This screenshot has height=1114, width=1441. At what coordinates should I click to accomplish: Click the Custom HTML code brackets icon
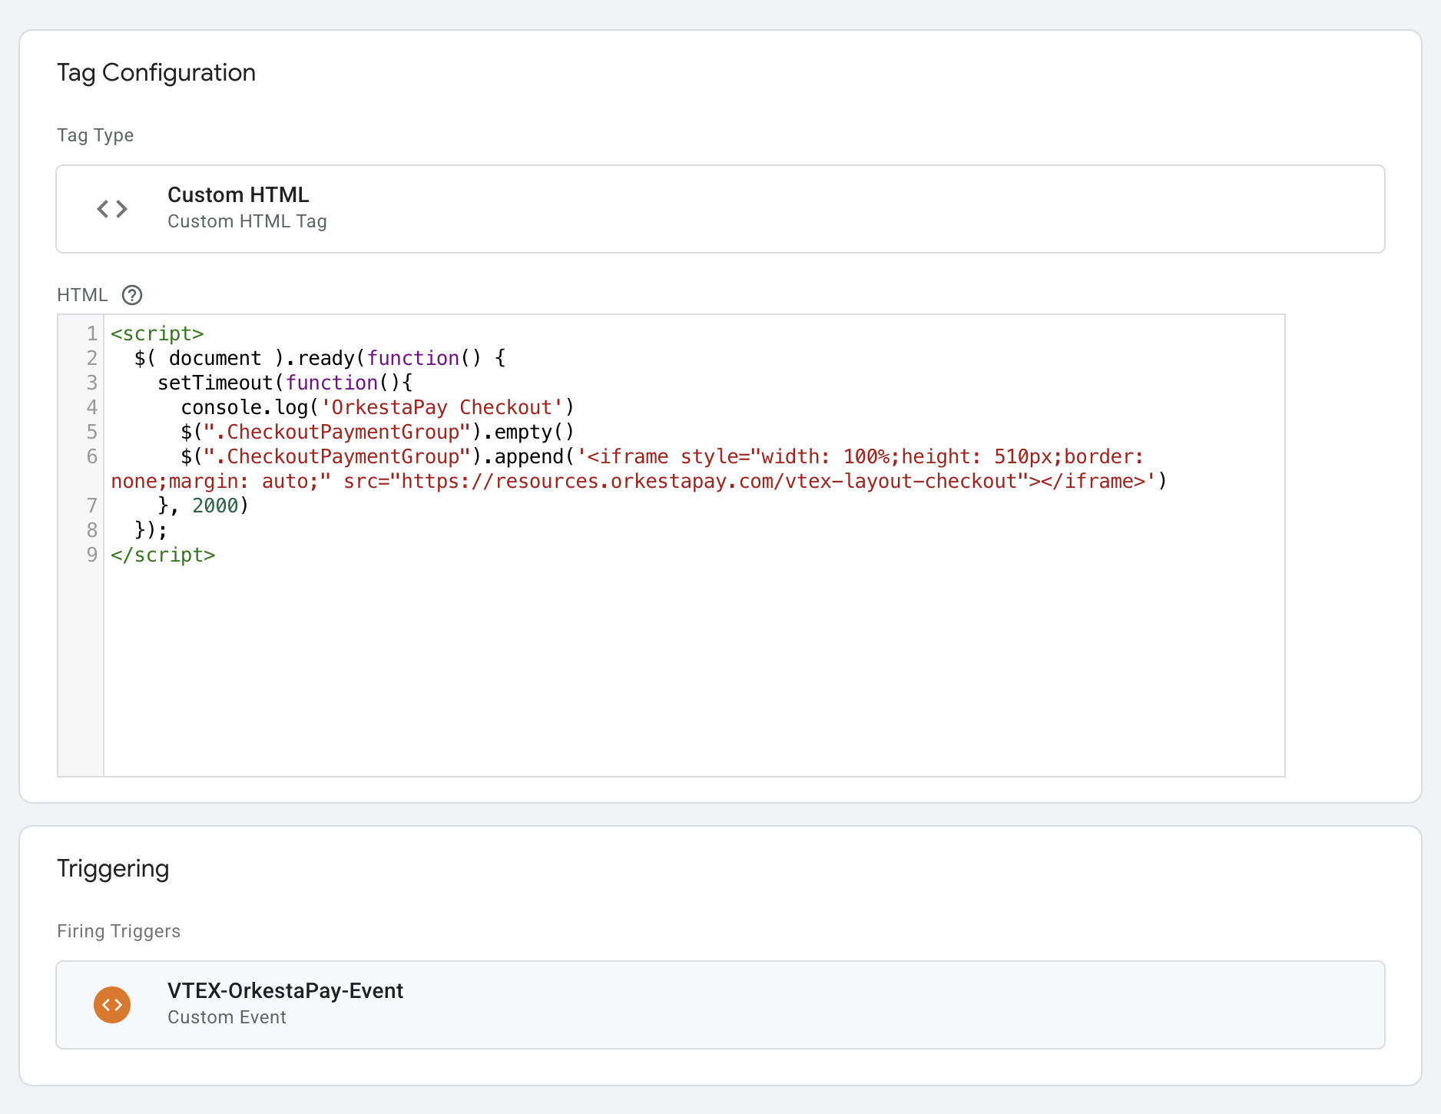click(112, 209)
